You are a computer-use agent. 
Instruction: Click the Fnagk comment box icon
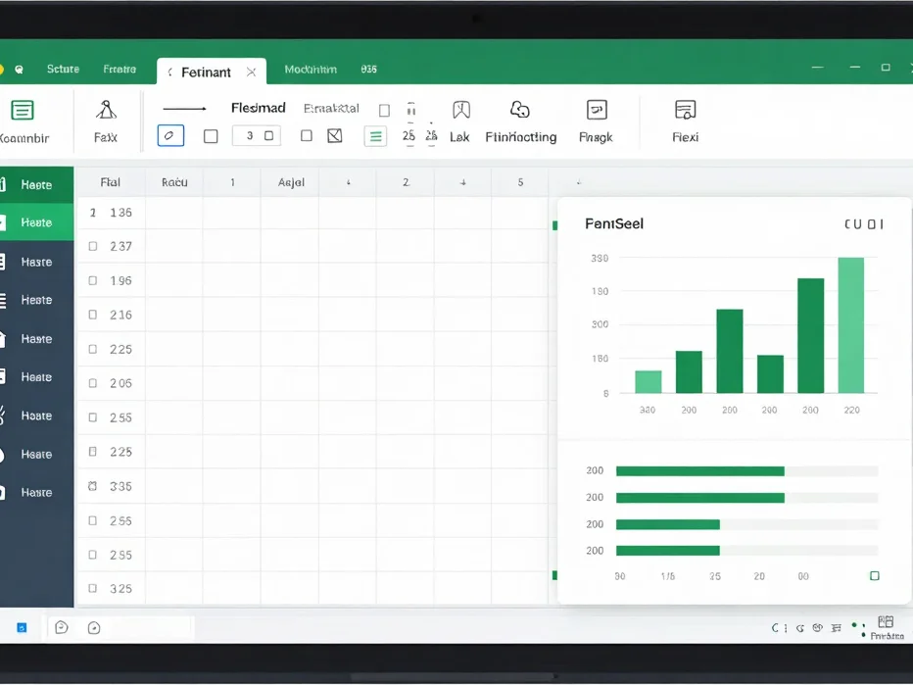pos(597,110)
